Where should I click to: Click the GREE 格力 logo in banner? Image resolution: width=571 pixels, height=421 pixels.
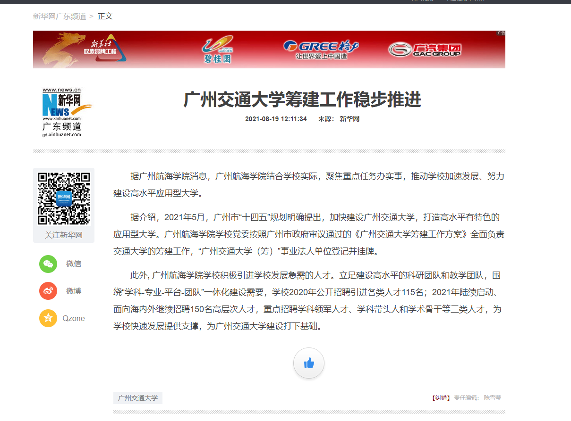coord(321,50)
